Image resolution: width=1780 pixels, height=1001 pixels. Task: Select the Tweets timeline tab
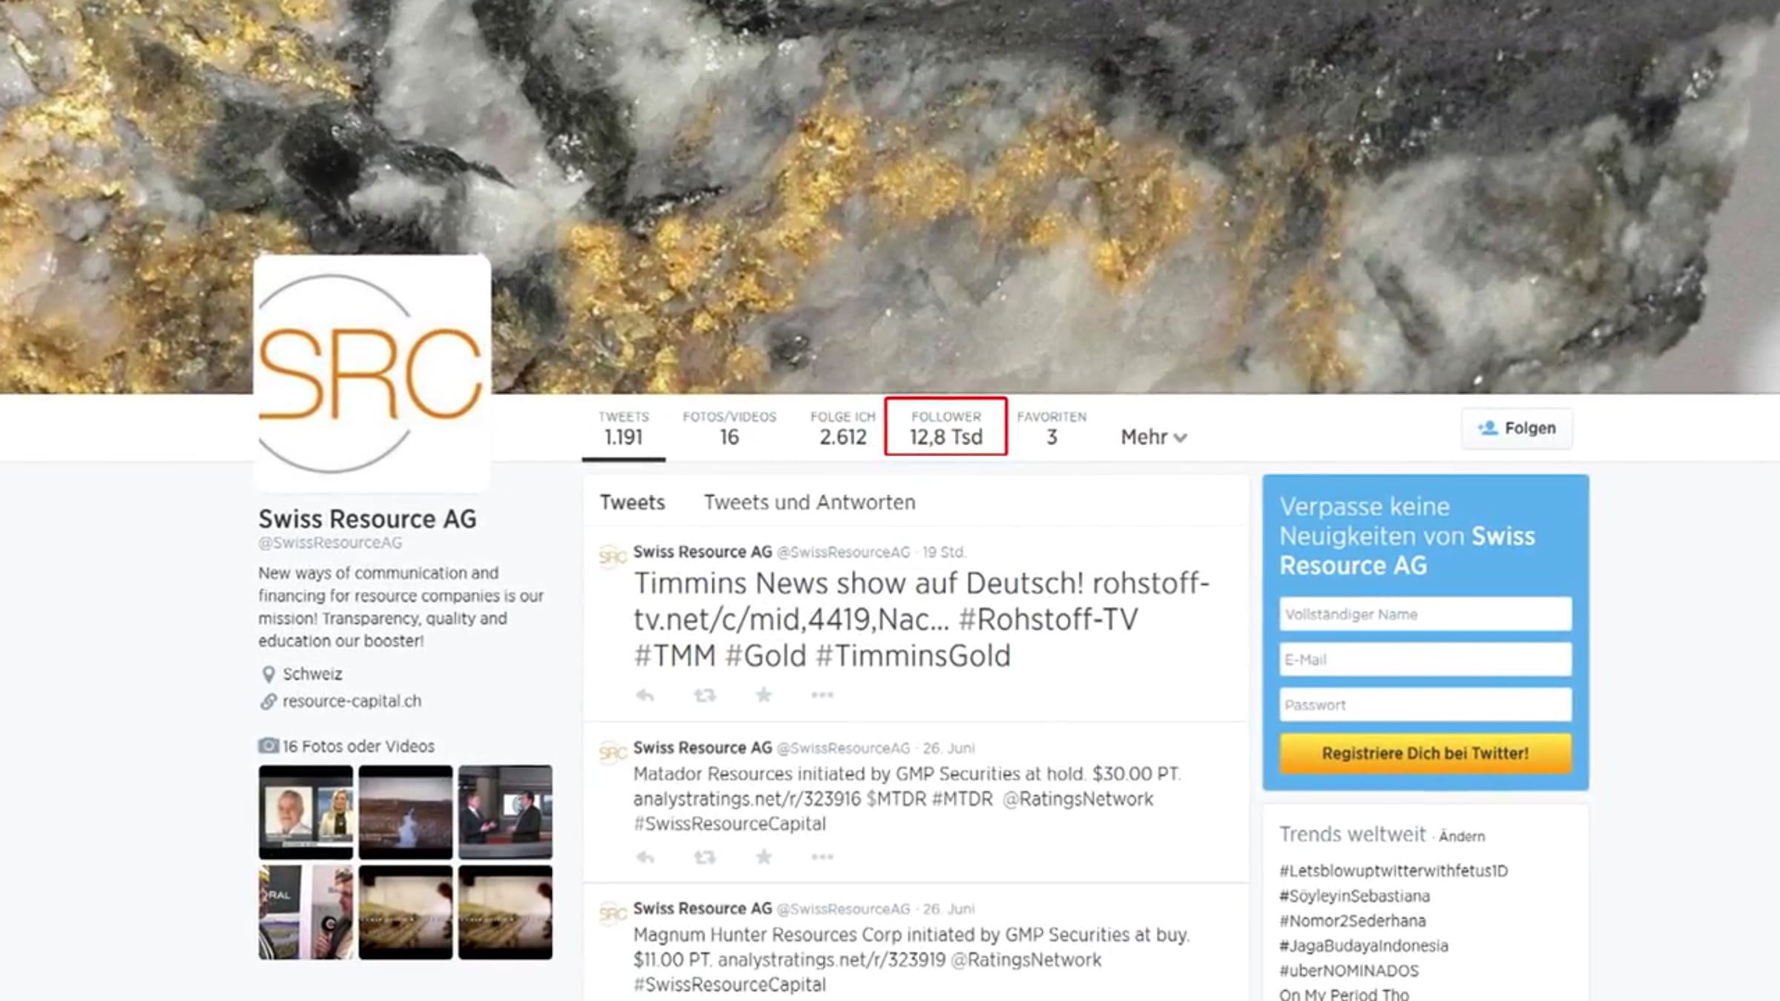tap(633, 503)
